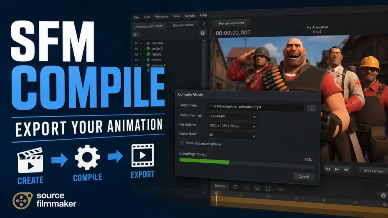Viewport: 388px width, 218px height.
Task: Close the Animation Set Editor panel
Action: (x=204, y=24)
